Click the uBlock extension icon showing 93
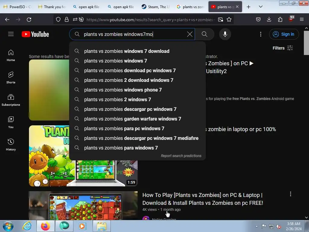The width and height of the screenshot is (309, 232). [x=291, y=19]
